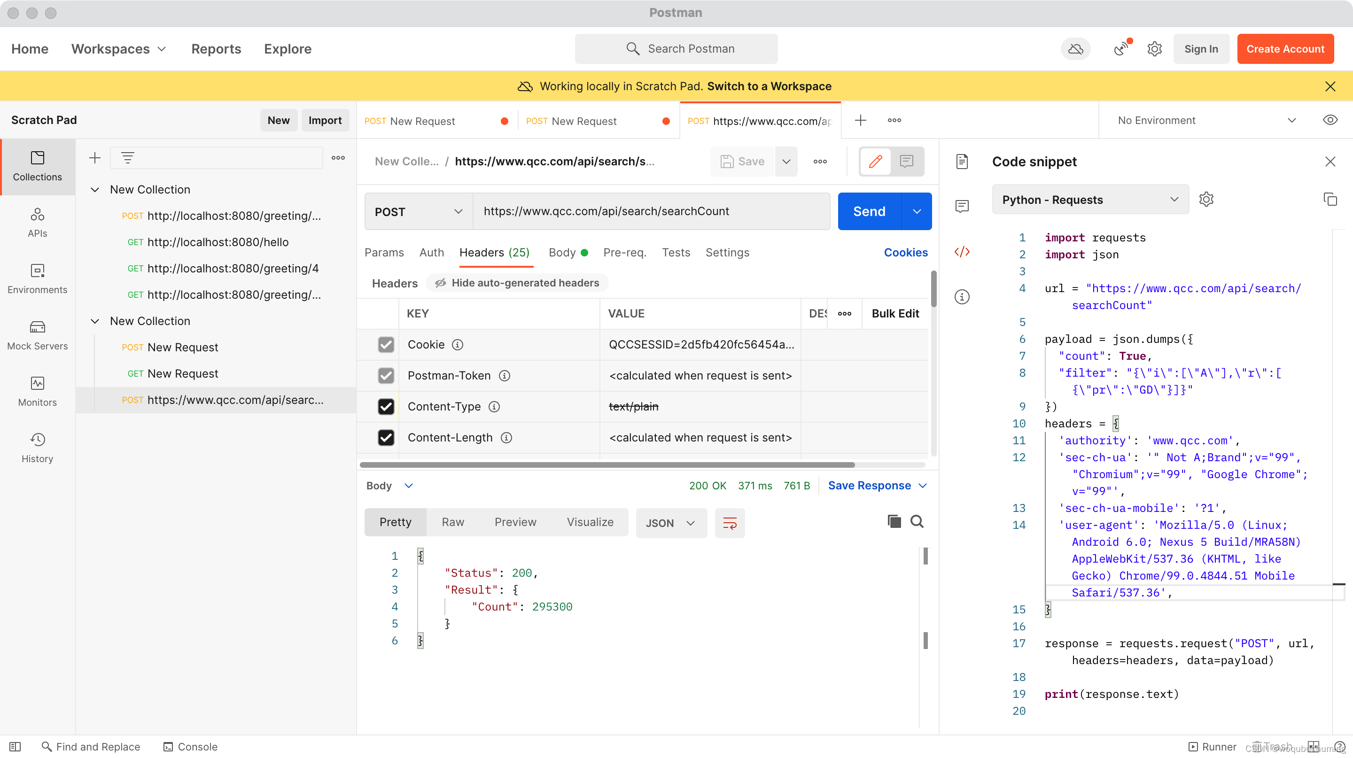
Task: Click the Import button
Action: tap(325, 120)
